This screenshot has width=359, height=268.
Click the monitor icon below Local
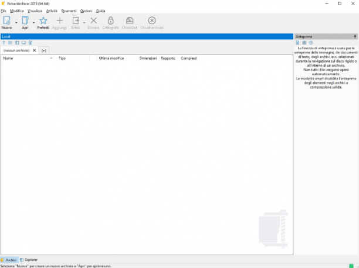tap(23, 43)
